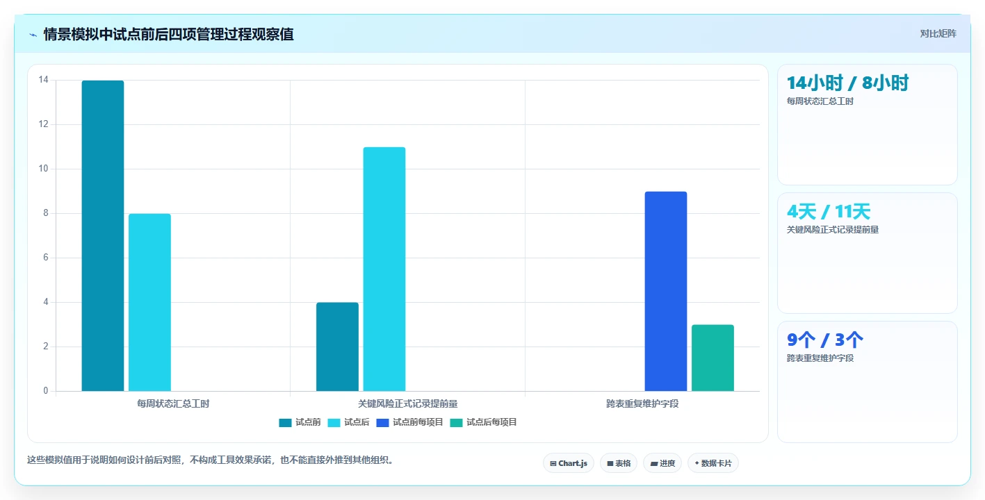Toggle the 试点后每项目 legend item
Screen dimensions: 985x500
click(483, 422)
